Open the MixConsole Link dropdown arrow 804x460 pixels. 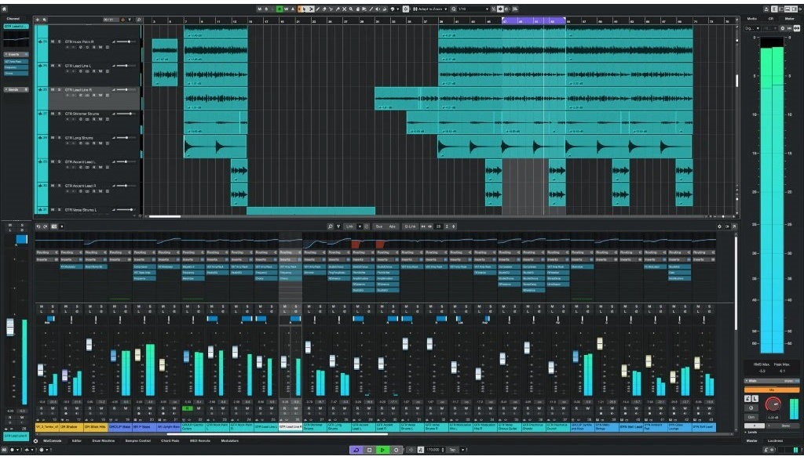coord(360,226)
